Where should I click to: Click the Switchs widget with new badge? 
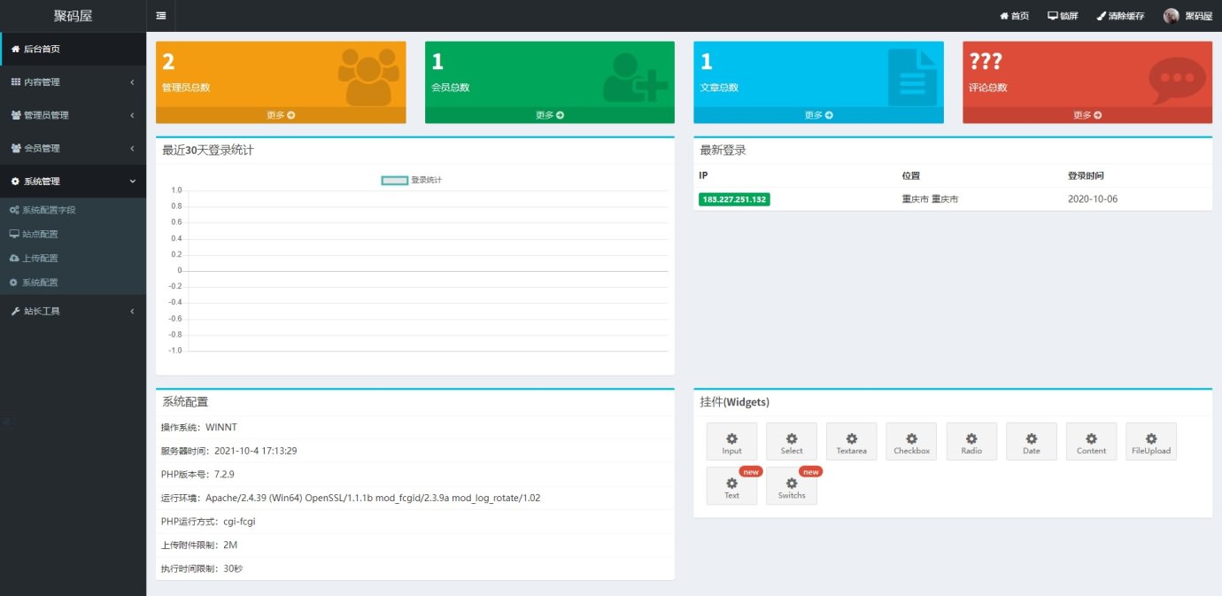(x=792, y=486)
